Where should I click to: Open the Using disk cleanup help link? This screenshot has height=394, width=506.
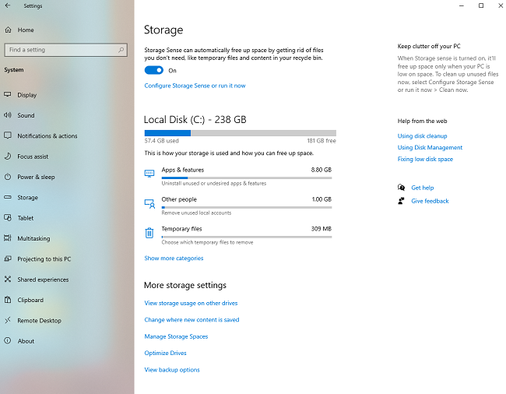422,135
